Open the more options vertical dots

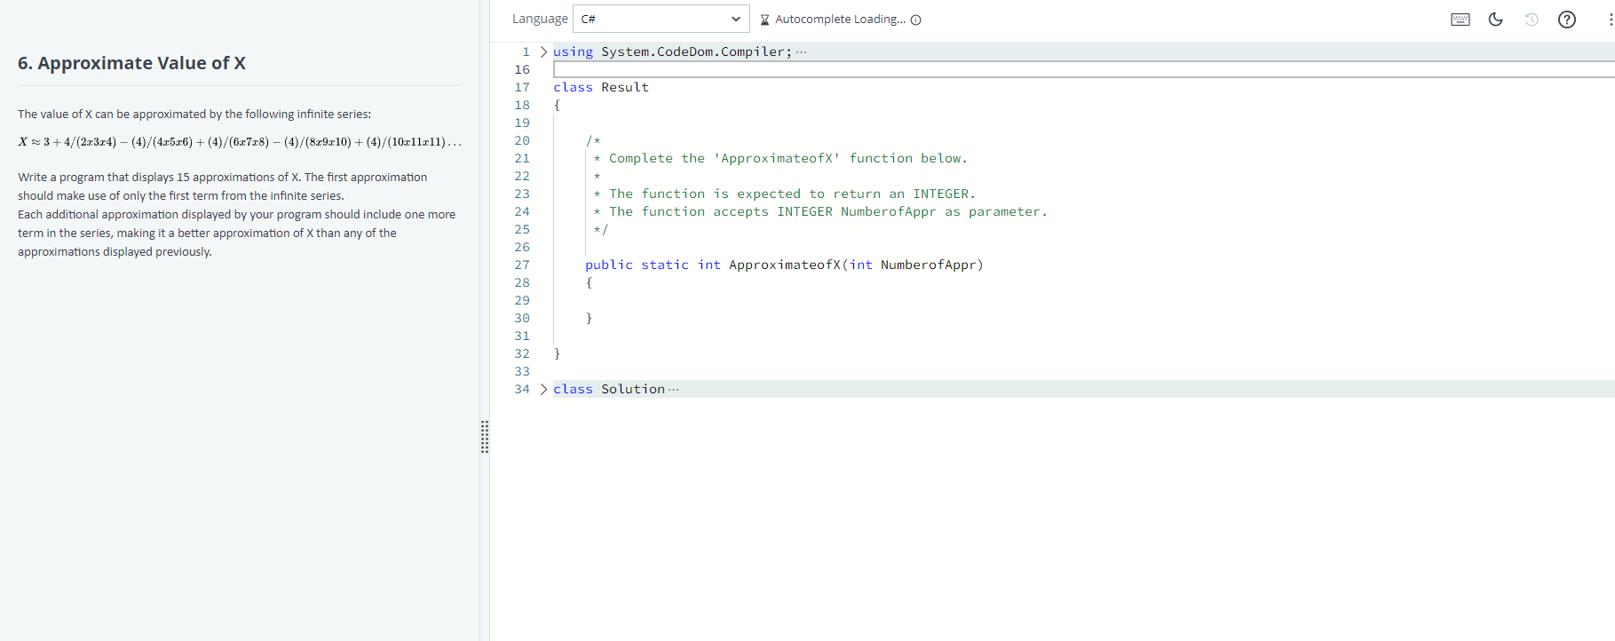click(1610, 20)
